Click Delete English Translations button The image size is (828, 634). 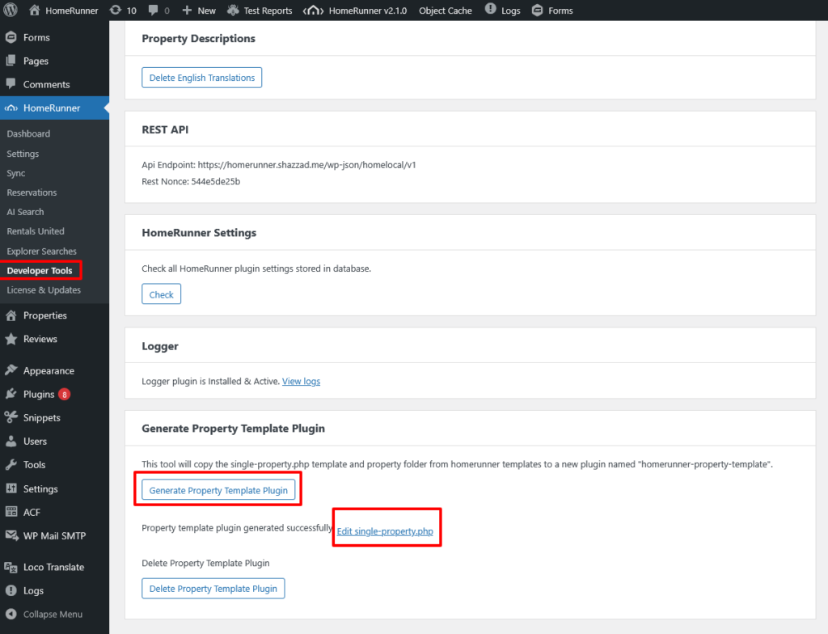tap(201, 78)
